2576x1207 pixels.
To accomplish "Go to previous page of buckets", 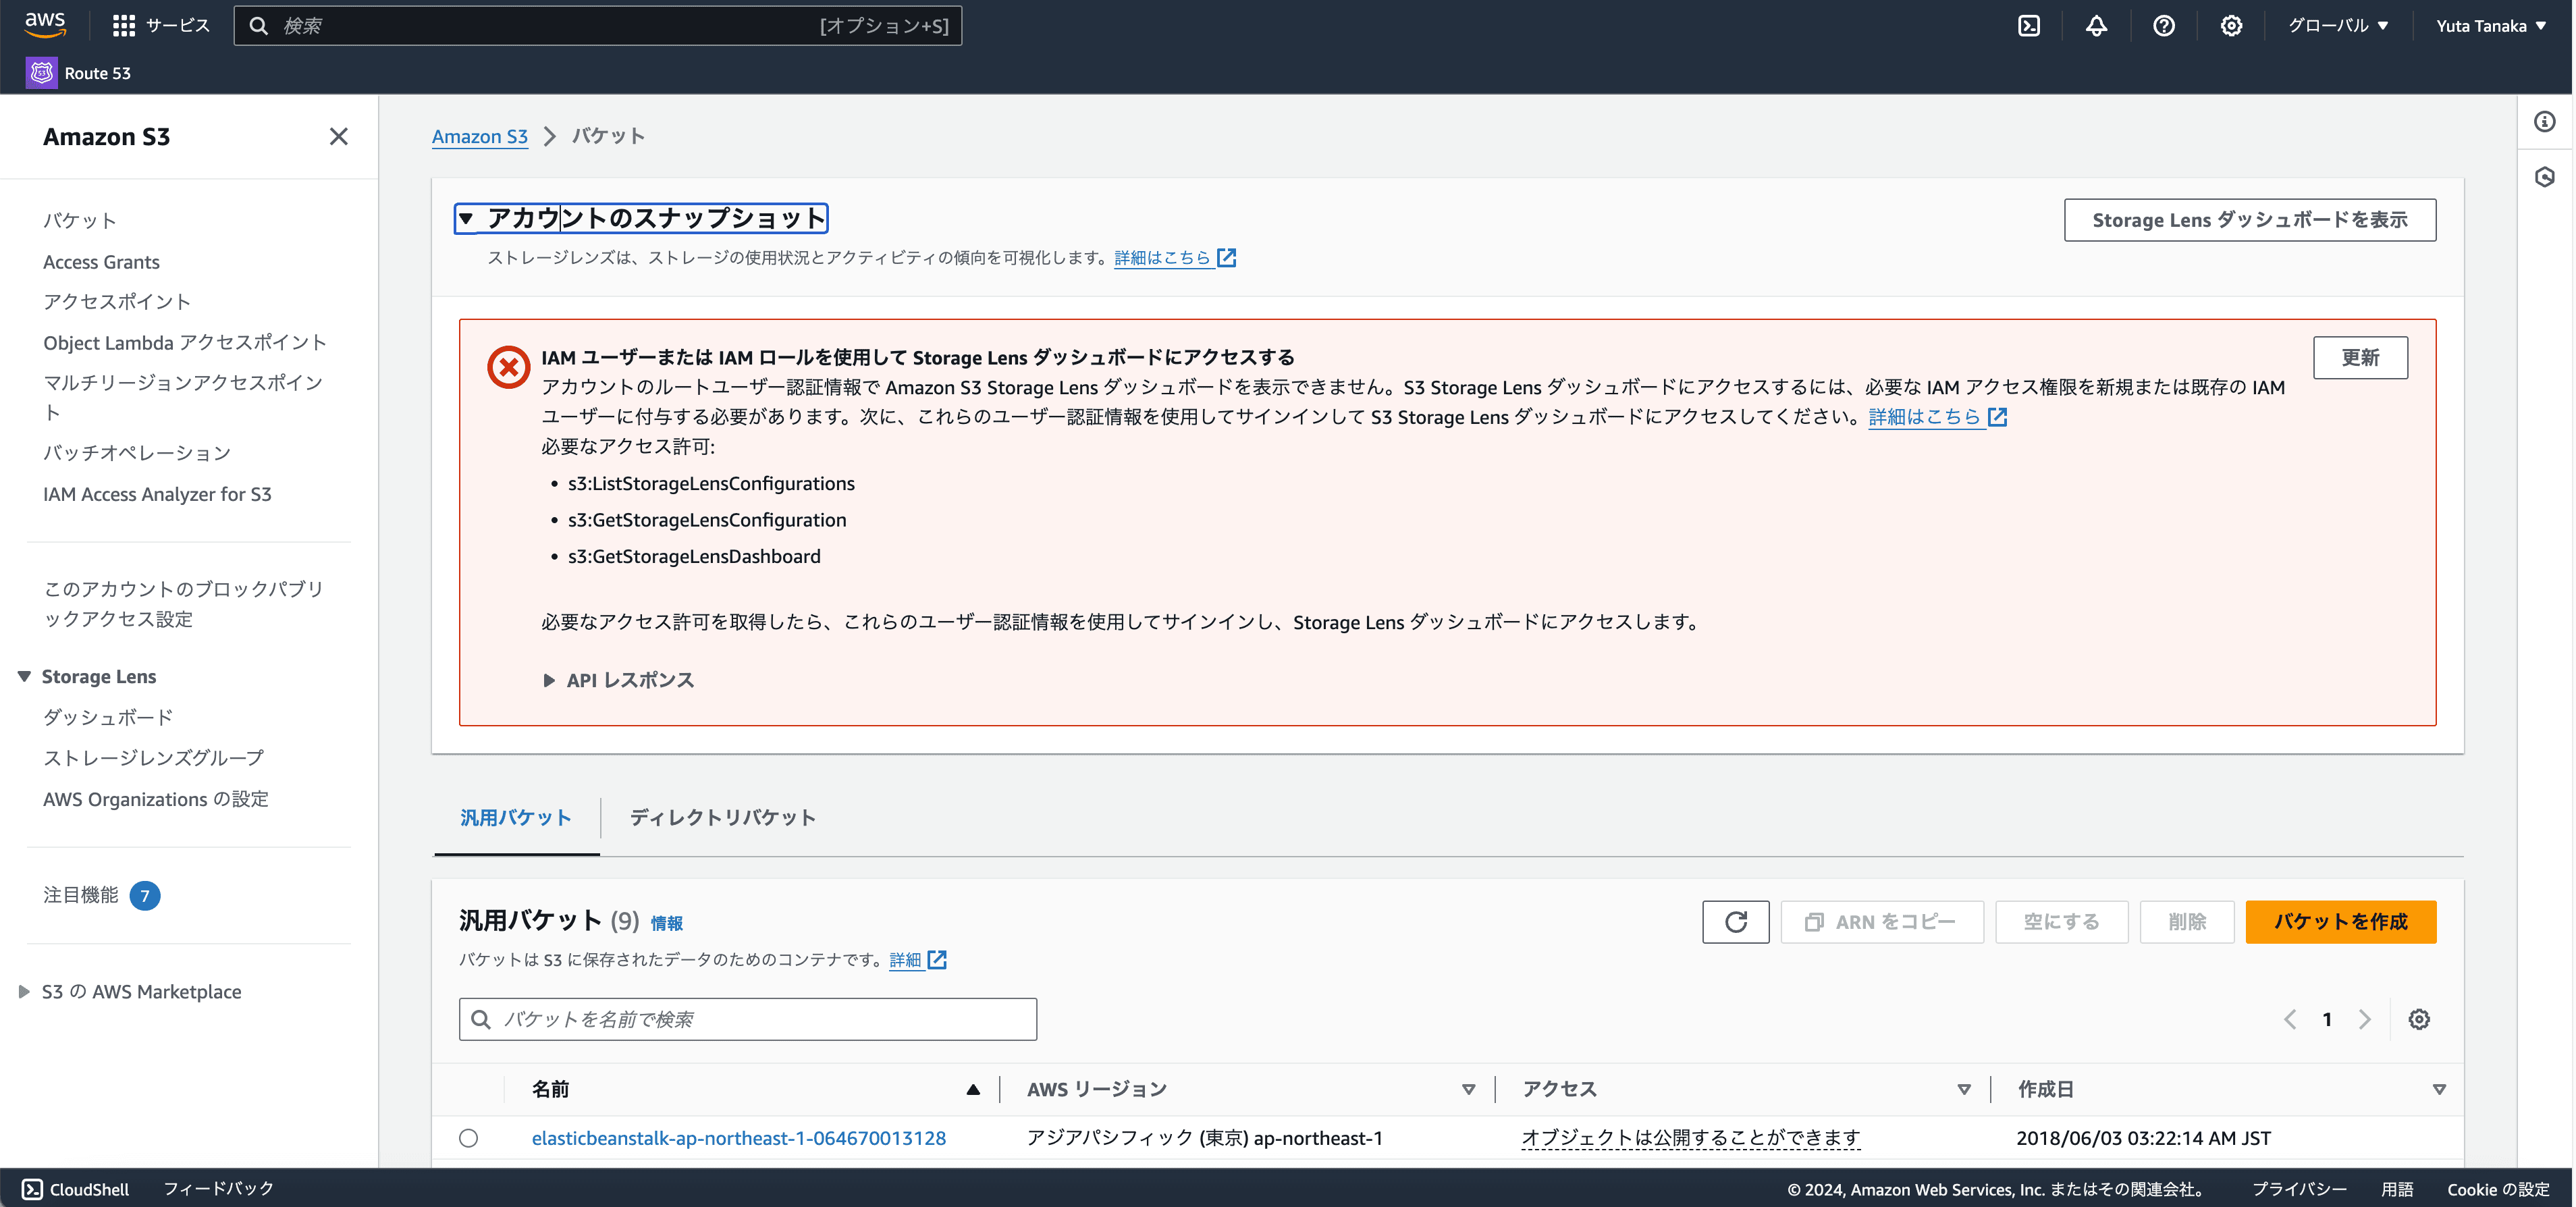I will pos(2290,1019).
